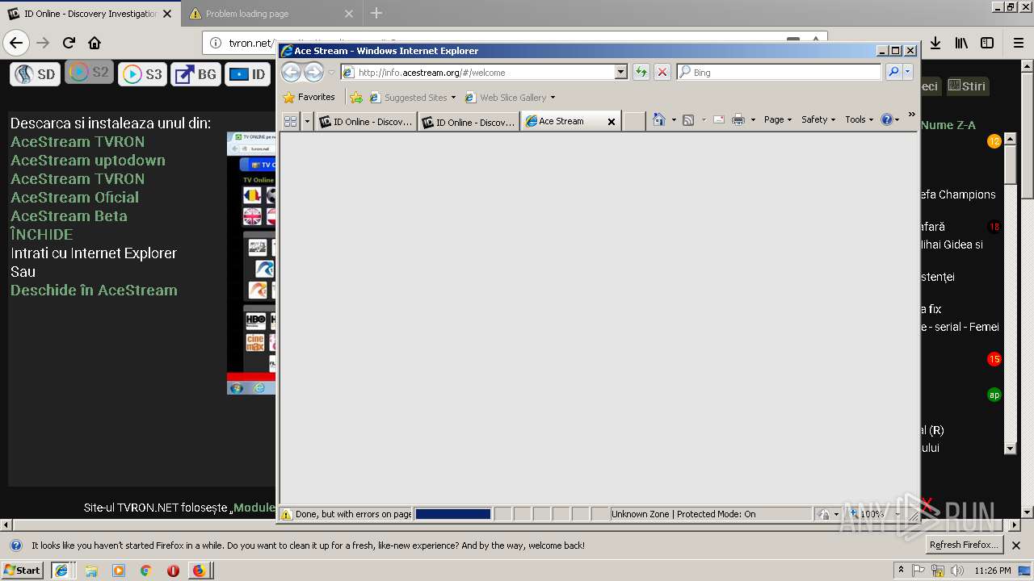Screen dimensions: 1034x581
Task: Open a new blank IE tab
Action: [x=634, y=121]
